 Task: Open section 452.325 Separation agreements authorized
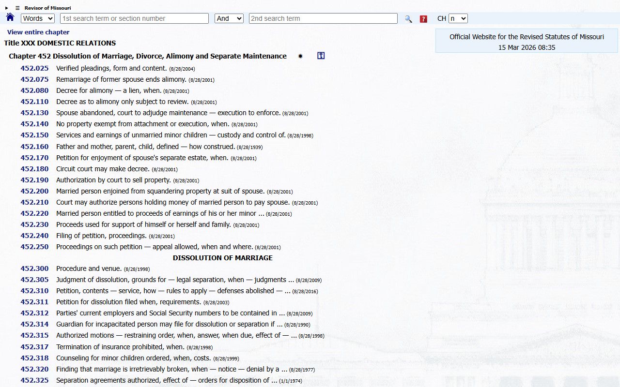click(x=34, y=380)
